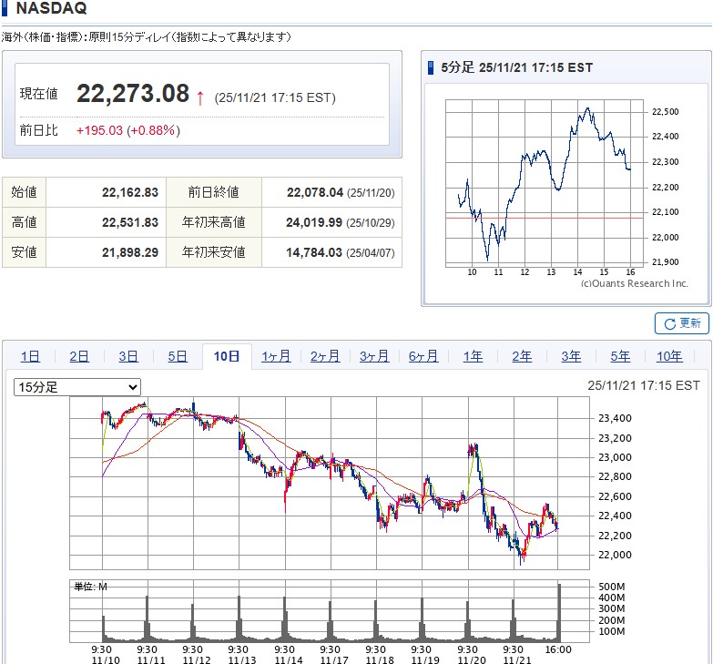
Task: Select the 5日 period tab
Action: (178, 357)
